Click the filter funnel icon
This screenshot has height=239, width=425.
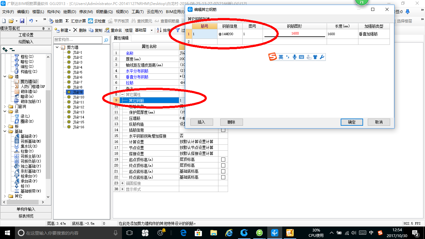(178, 30)
